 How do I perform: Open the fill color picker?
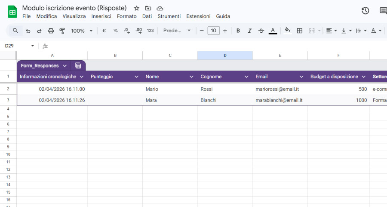click(x=287, y=31)
